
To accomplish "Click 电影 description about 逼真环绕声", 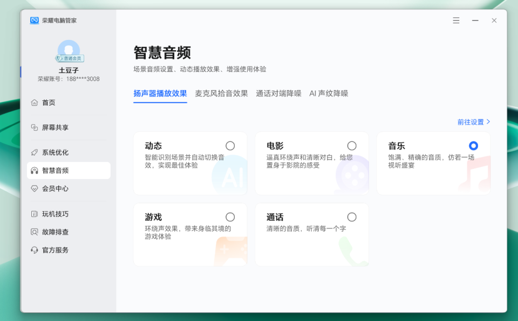I will coord(310,161).
